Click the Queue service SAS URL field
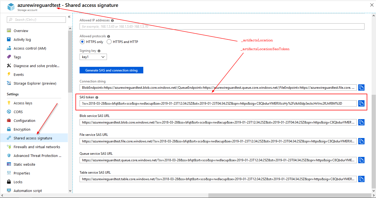The height and width of the screenshot is (198, 376). point(218,160)
